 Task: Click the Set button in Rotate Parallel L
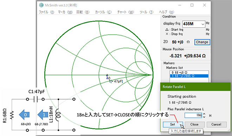173,124
